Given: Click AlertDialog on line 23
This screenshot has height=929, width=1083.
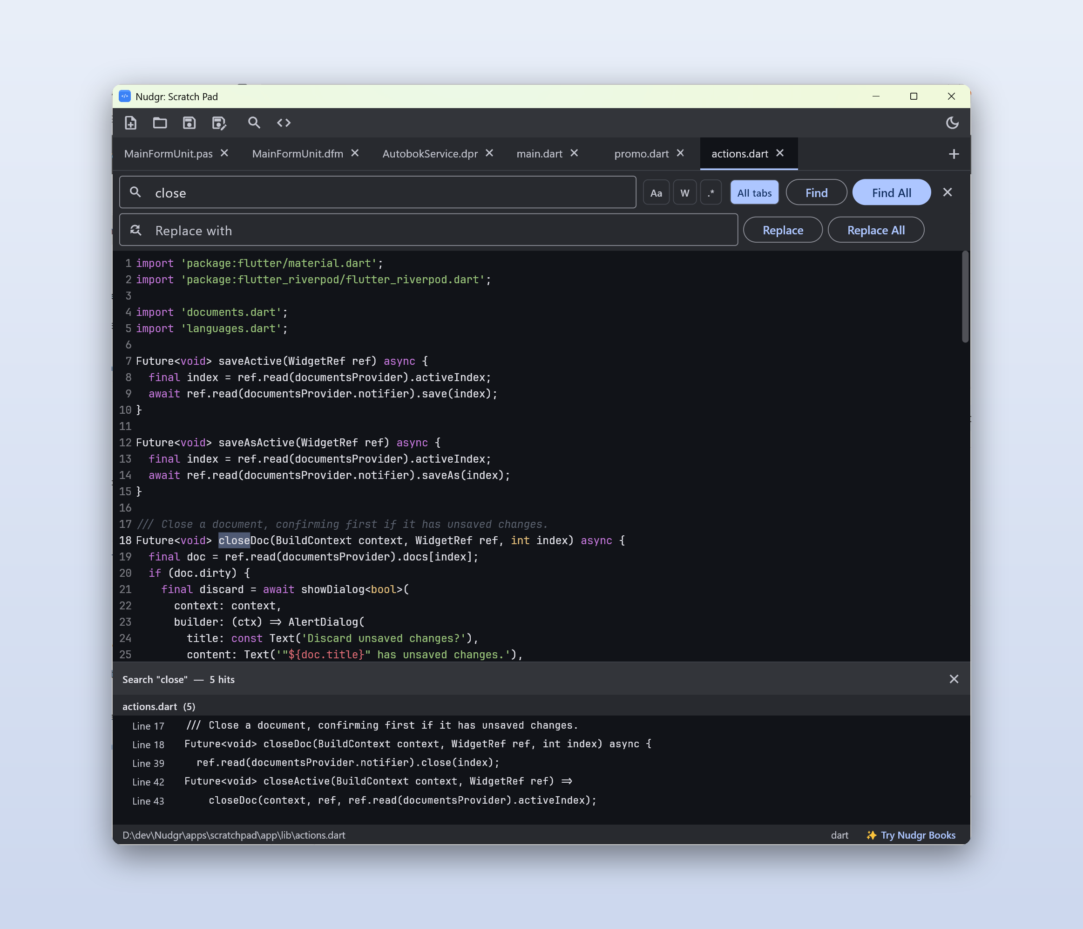Looking at the screenshot, I should click(324, 622).
